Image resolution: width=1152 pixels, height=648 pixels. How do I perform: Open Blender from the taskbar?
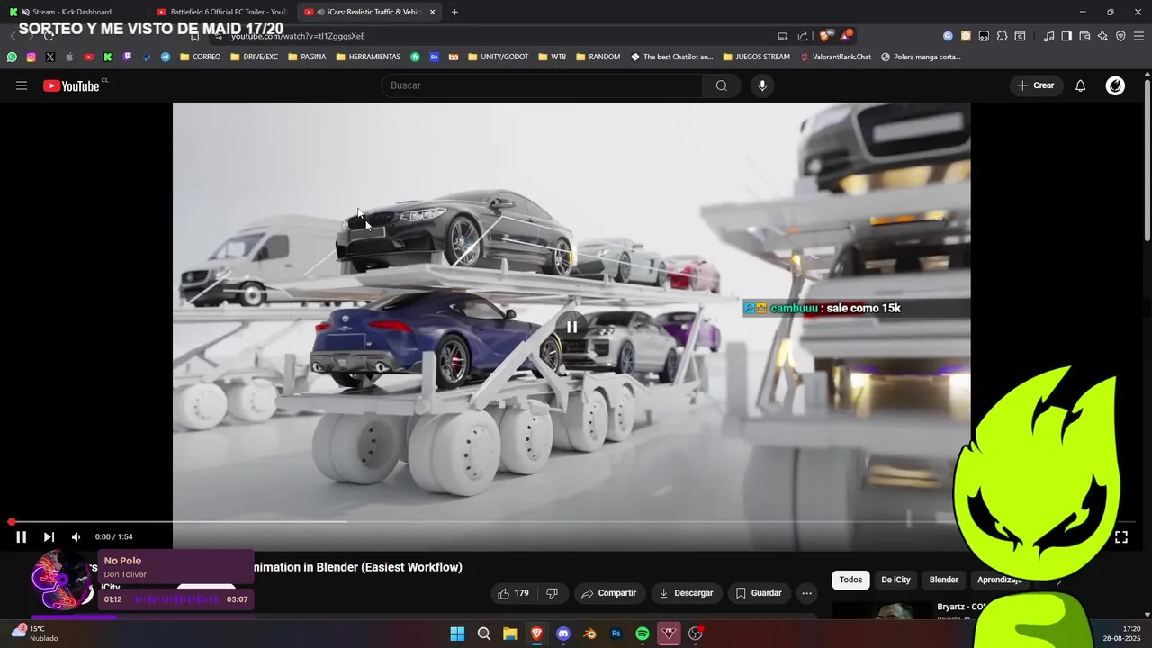[589, 634]
